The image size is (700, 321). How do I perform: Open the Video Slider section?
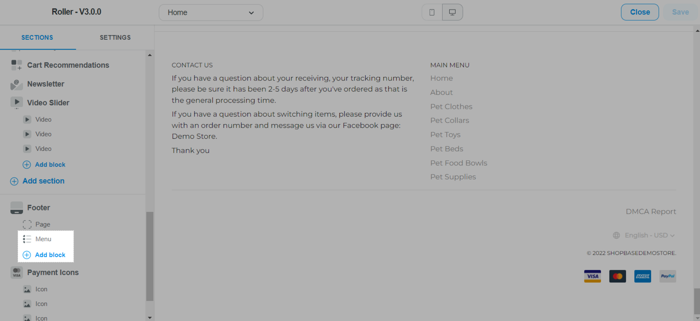(x=48, y=103)
